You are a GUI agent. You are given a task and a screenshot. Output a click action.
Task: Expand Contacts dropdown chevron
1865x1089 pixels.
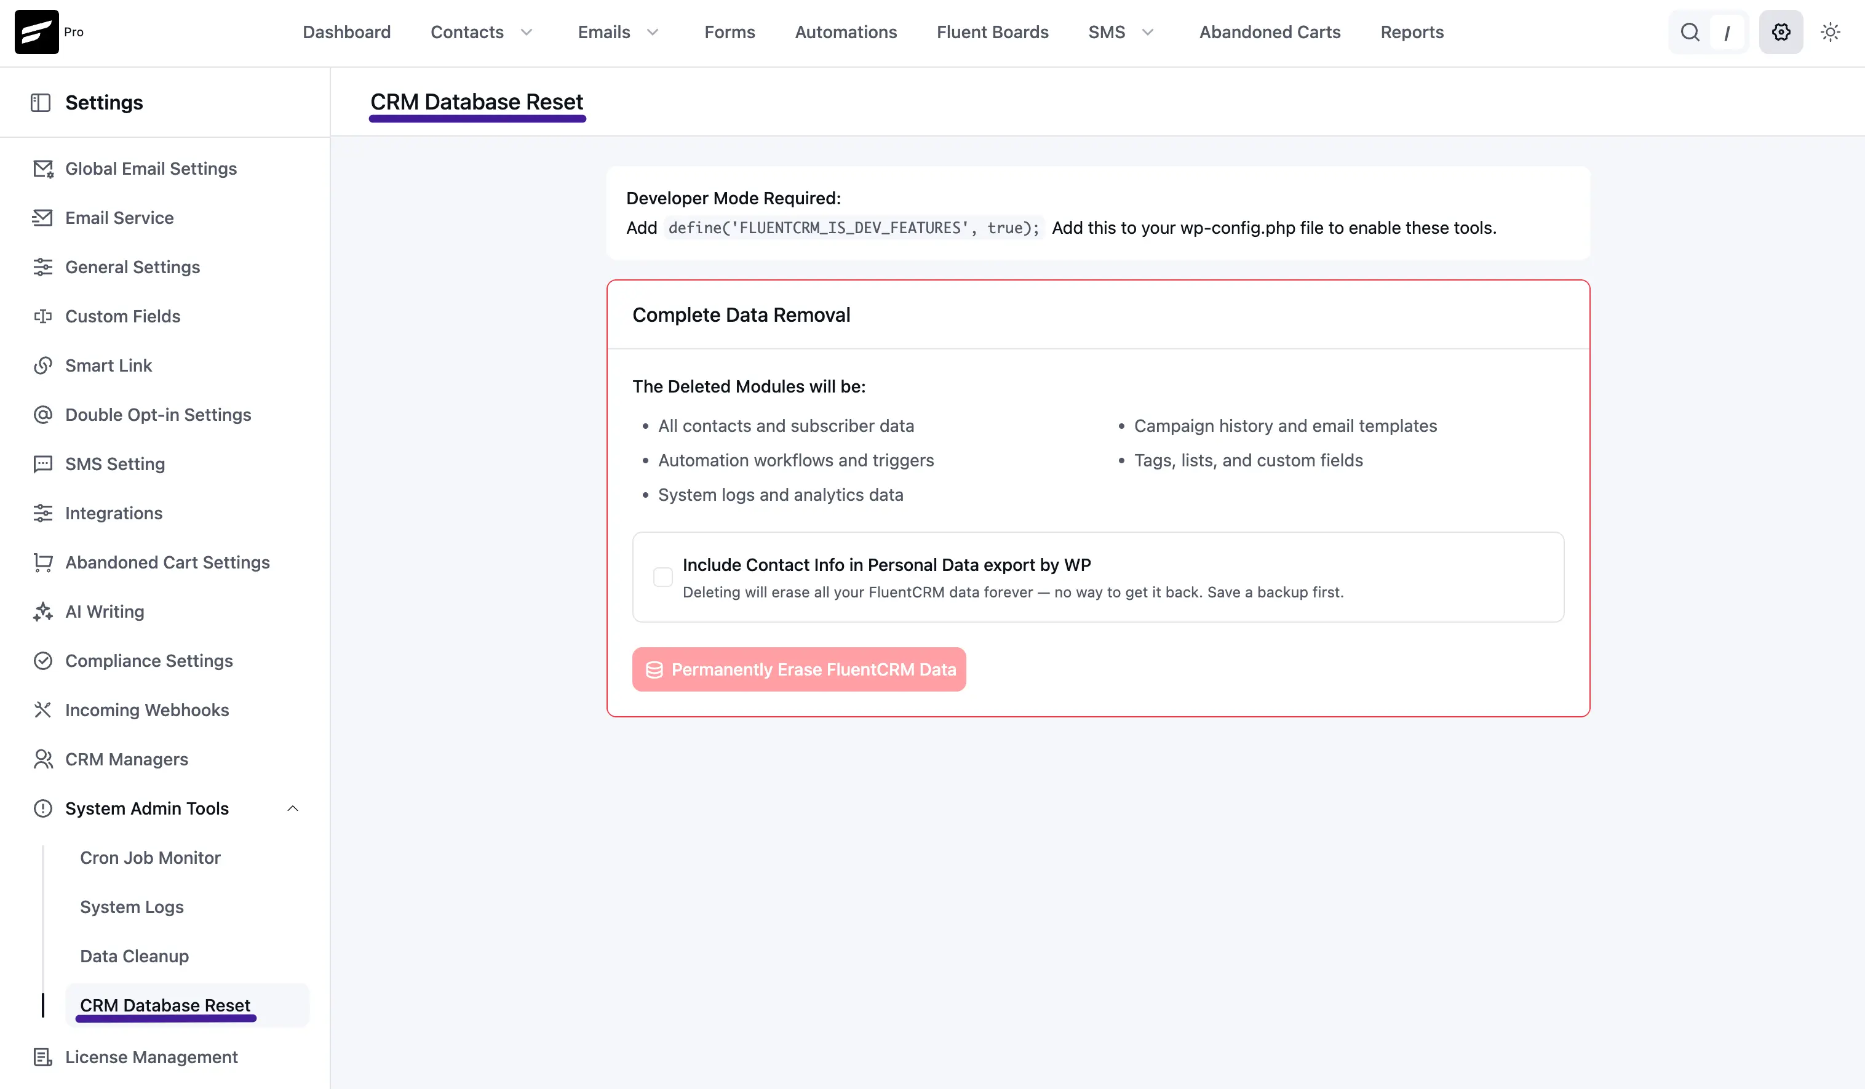[x=526, y=32]
